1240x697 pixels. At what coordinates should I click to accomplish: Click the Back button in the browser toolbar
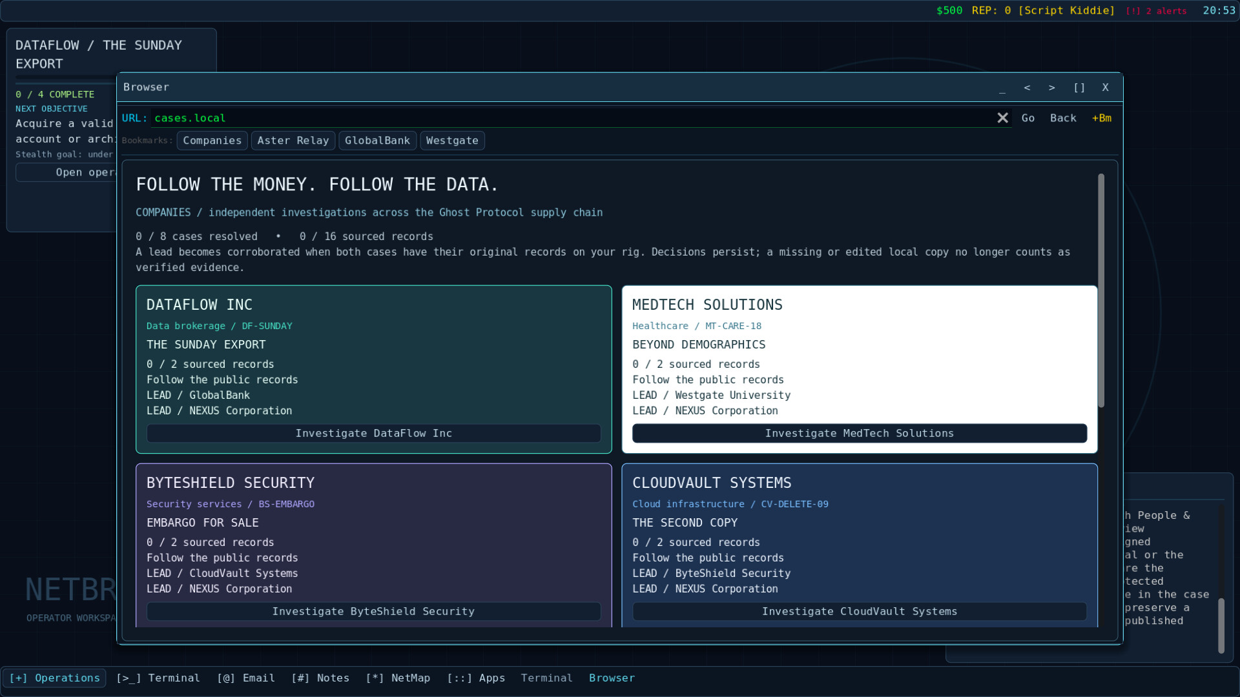coord(1063,118)
